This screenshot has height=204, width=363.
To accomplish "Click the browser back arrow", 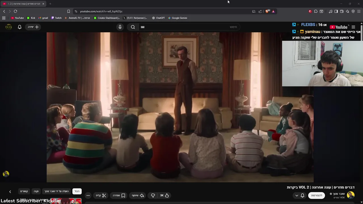I will [4, 11].
